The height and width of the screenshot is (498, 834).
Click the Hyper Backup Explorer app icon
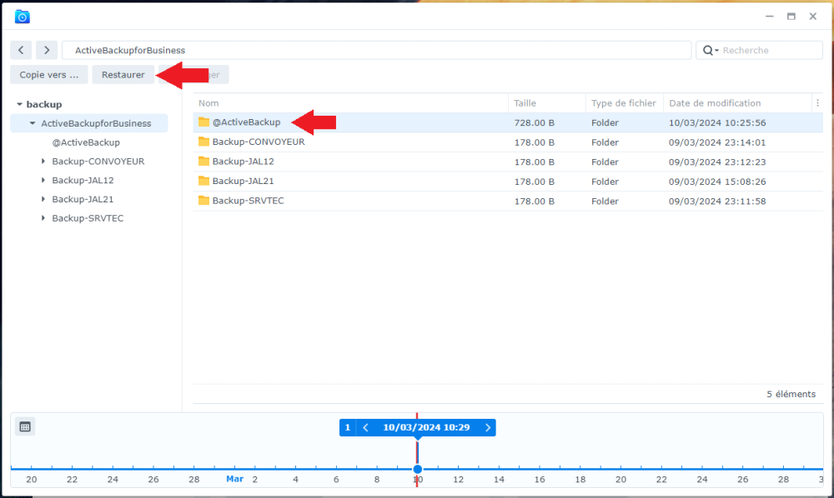click(23, 17)
